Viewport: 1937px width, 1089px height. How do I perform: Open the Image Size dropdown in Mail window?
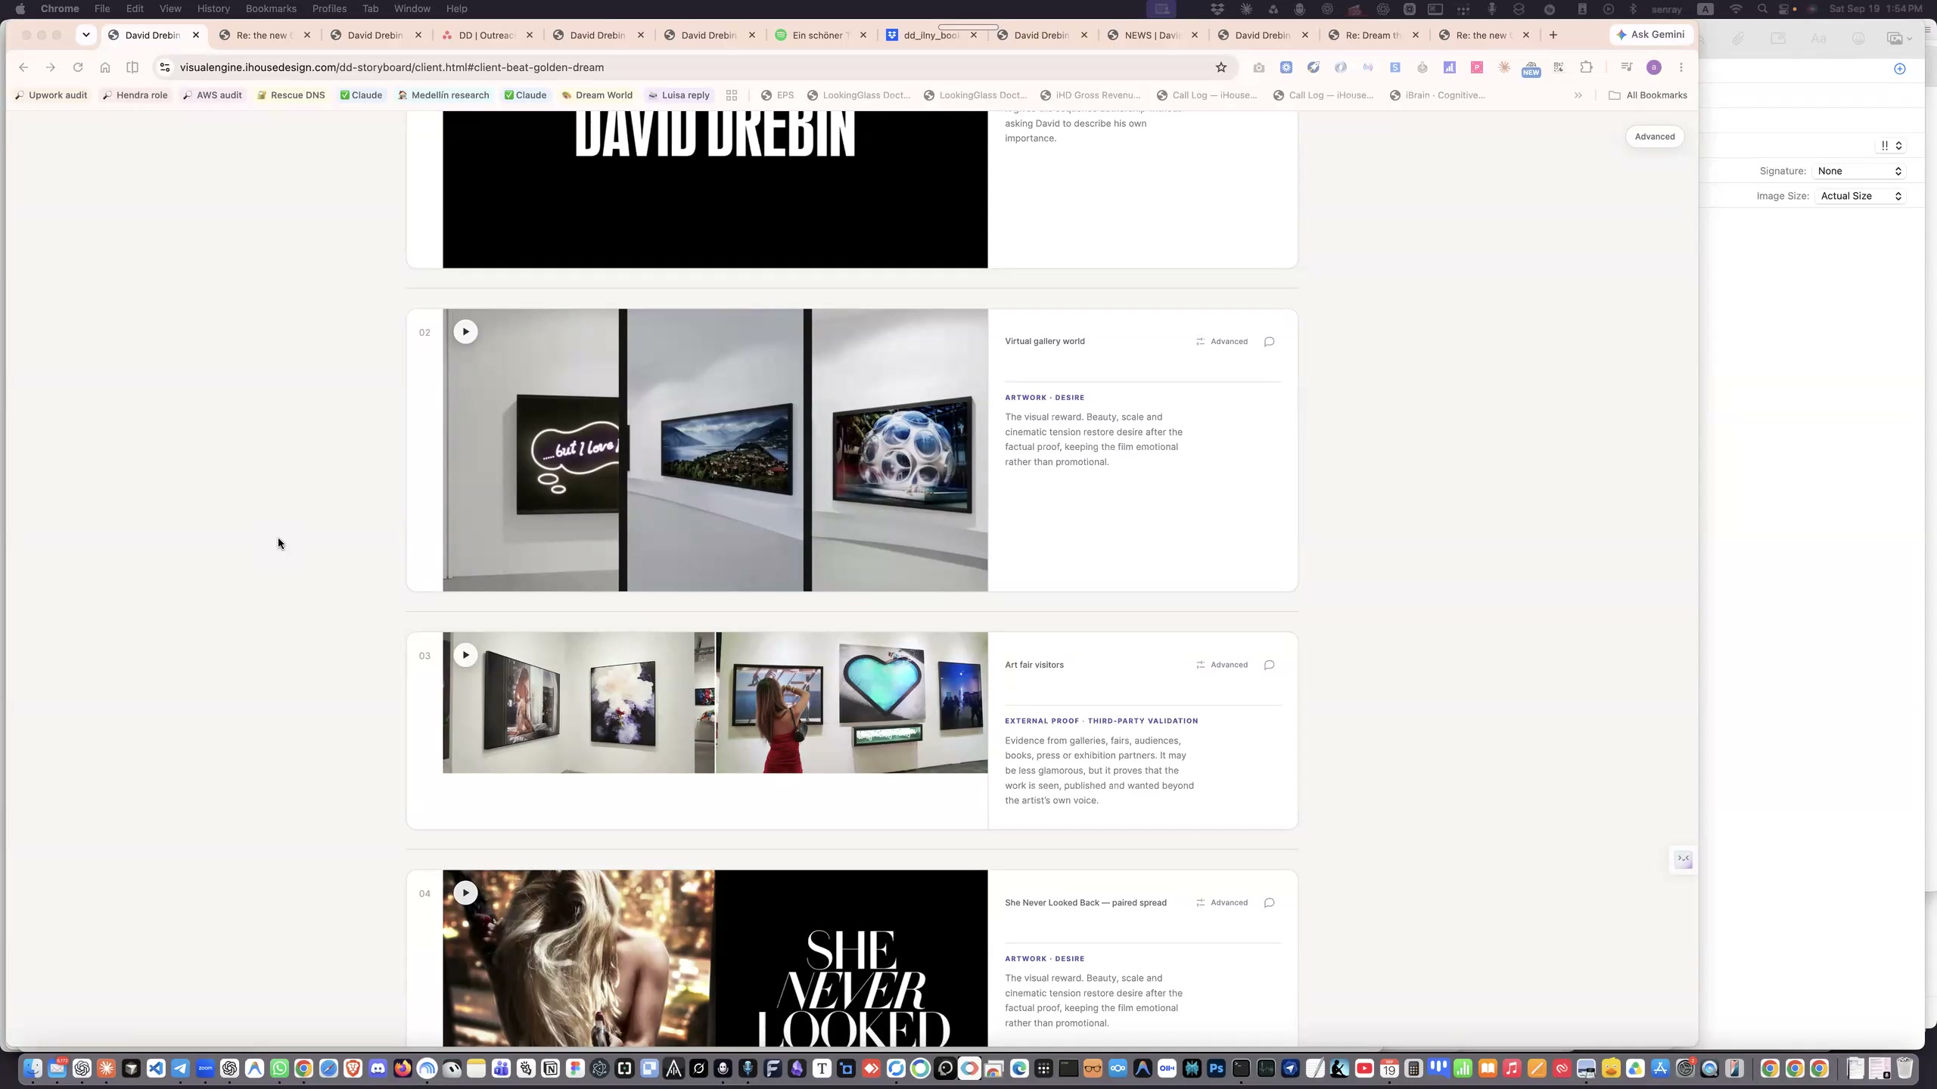coord(1860,196)
